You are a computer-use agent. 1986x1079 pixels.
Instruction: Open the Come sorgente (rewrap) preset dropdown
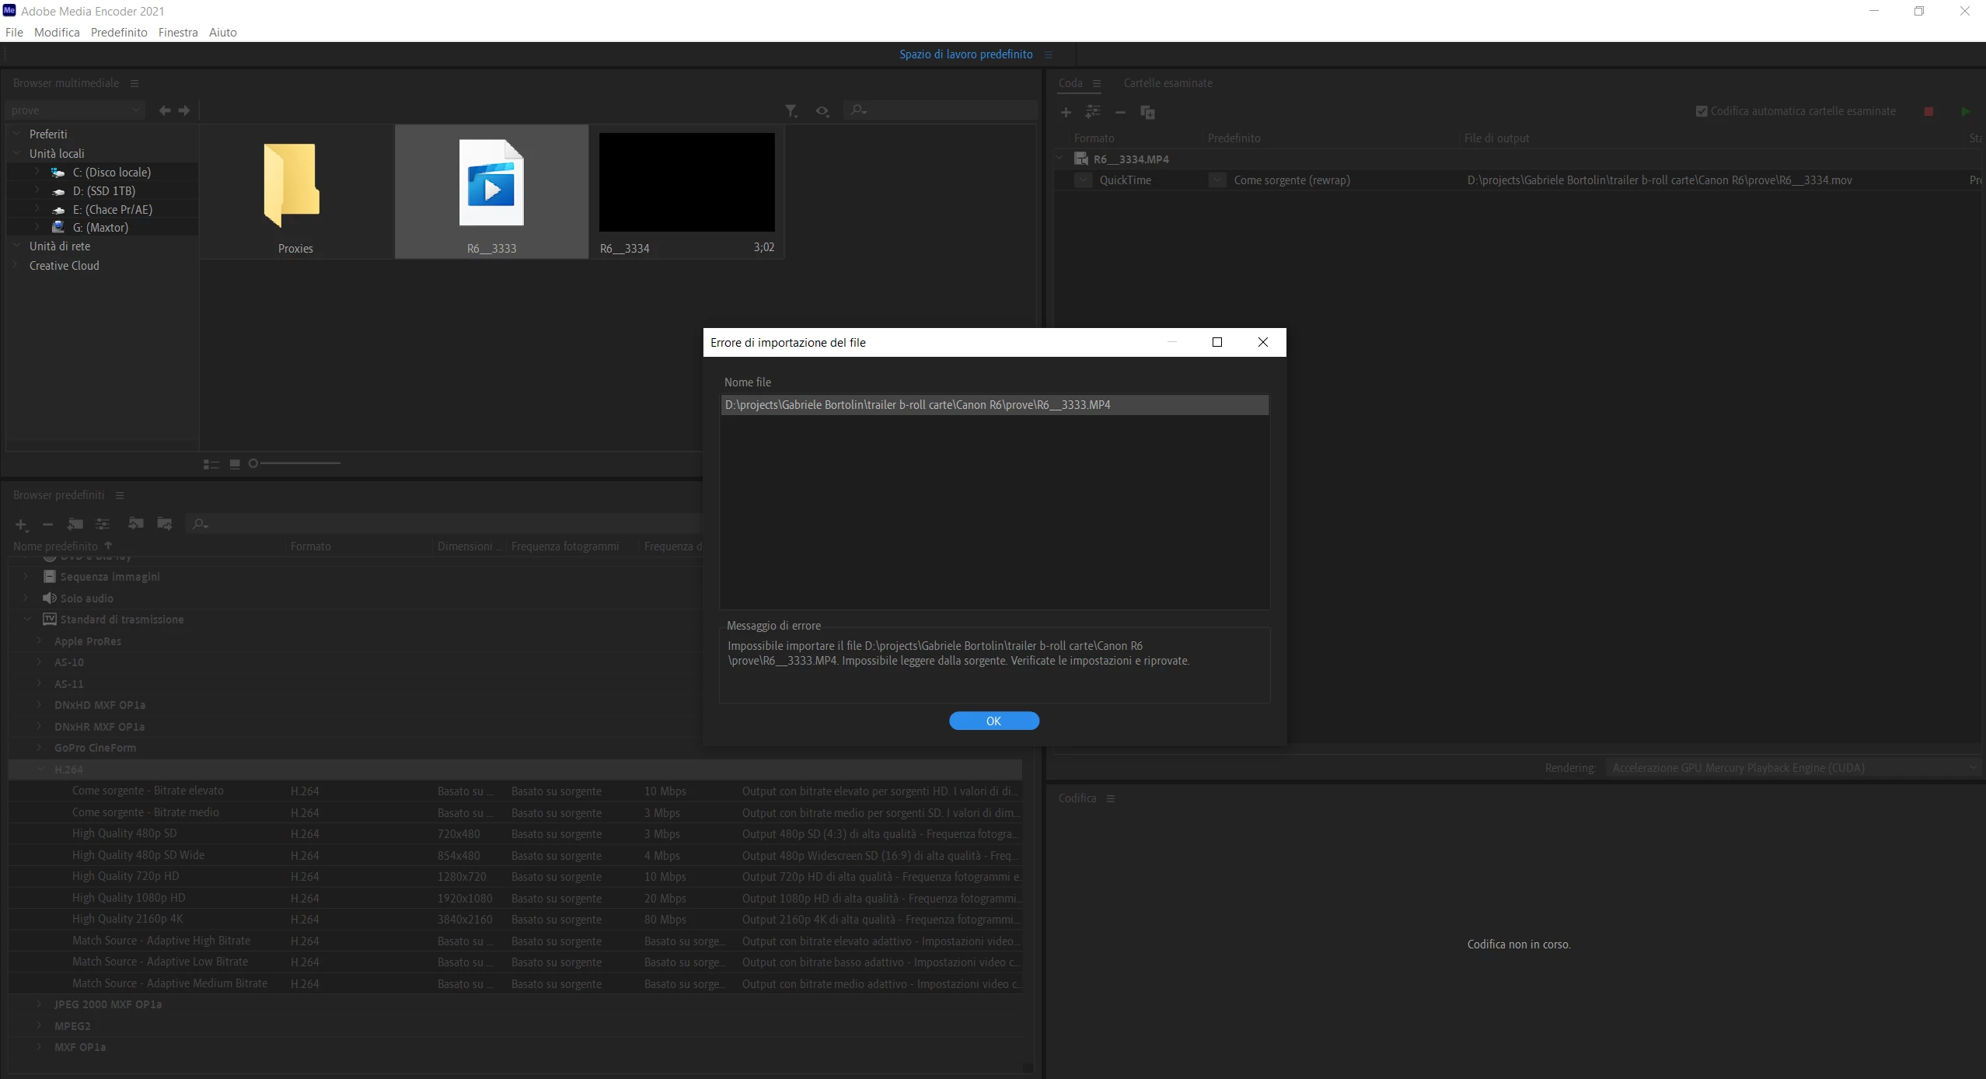[1217, 180]
